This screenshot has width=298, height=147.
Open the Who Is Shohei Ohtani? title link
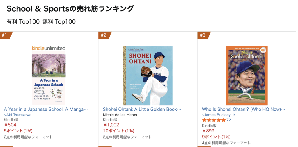(244, 109)
